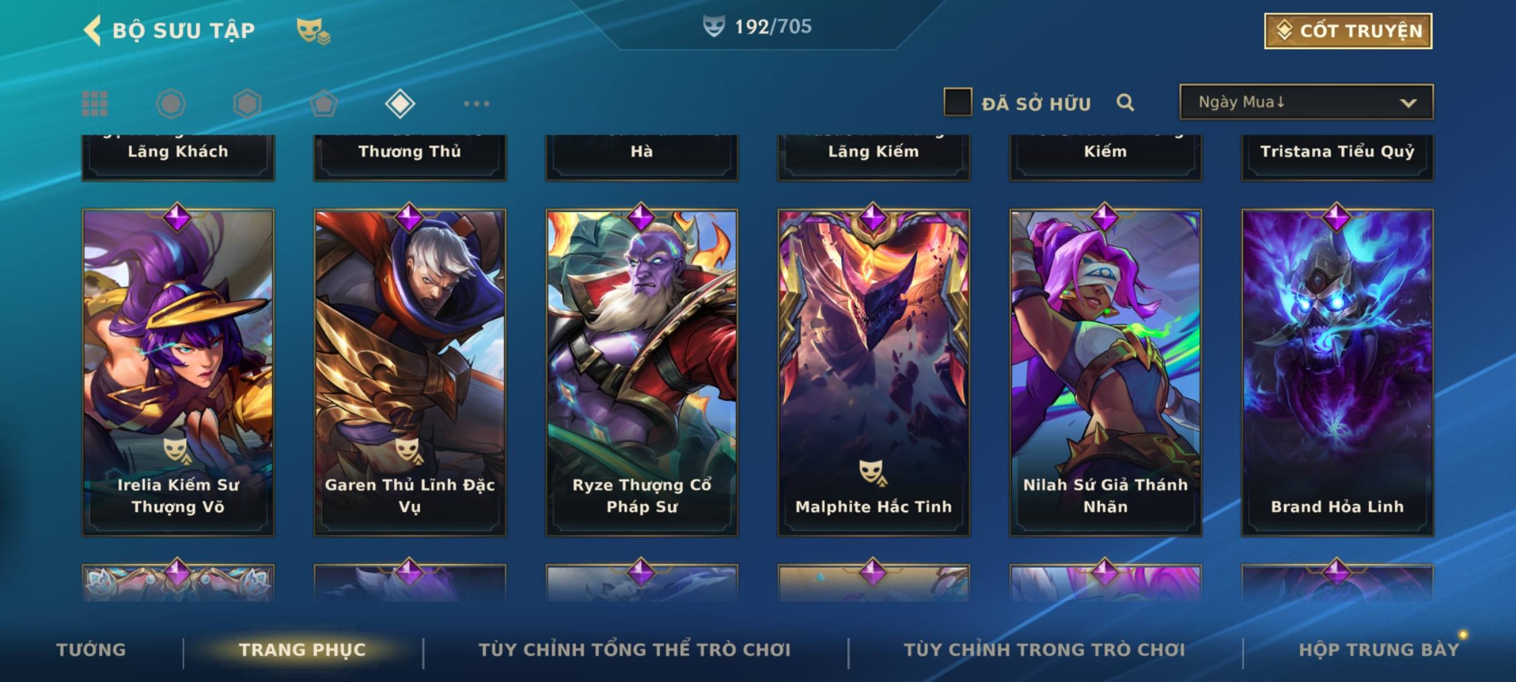Select the grid all-rarities filter icon
The height and width of the screenshot is (682, 1516).
coord(95,104)
